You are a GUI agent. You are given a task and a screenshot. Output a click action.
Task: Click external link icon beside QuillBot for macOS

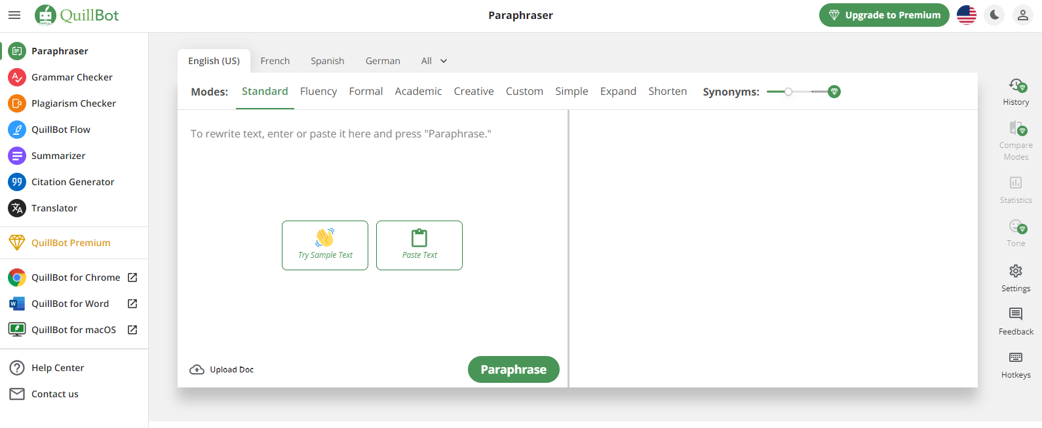(132, 330)
